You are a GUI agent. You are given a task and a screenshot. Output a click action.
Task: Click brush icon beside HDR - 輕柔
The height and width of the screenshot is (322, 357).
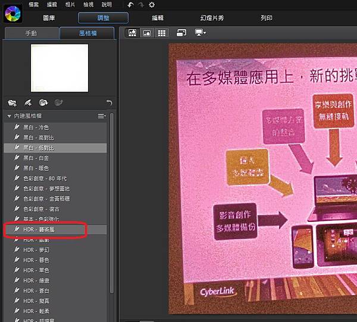[x=17, y=311]
